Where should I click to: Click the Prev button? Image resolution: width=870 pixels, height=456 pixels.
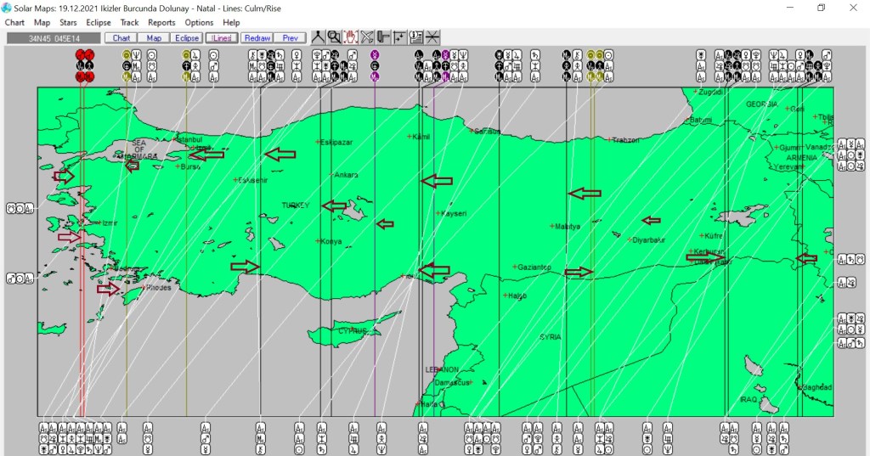(291, 38)
